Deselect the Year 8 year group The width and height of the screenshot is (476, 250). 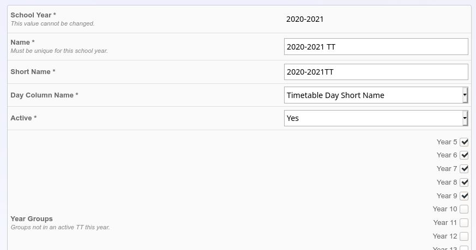[x=464, y=182]
